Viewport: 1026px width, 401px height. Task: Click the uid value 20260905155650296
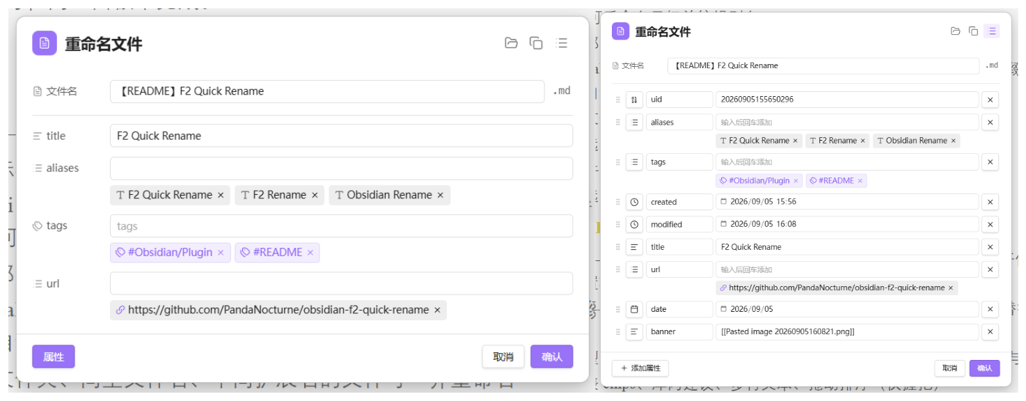coord(847,100)
